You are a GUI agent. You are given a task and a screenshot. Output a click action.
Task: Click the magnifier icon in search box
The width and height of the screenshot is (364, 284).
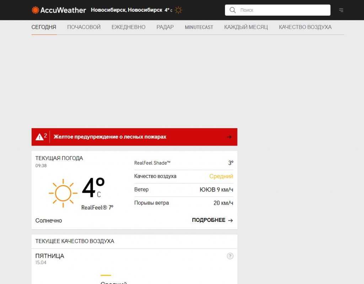click(233, 10)
